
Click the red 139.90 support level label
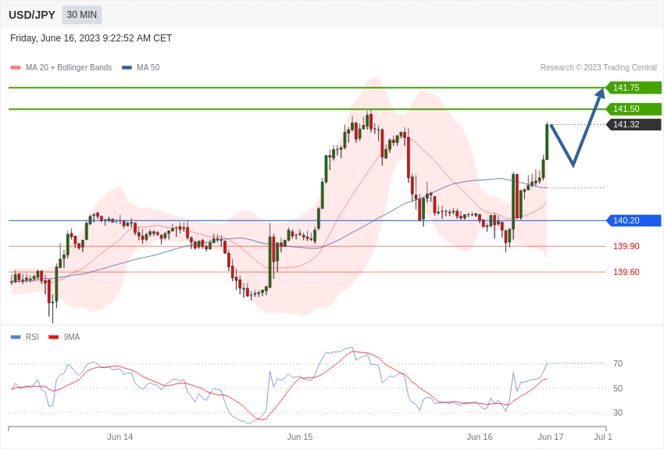(x=627, y=246)
